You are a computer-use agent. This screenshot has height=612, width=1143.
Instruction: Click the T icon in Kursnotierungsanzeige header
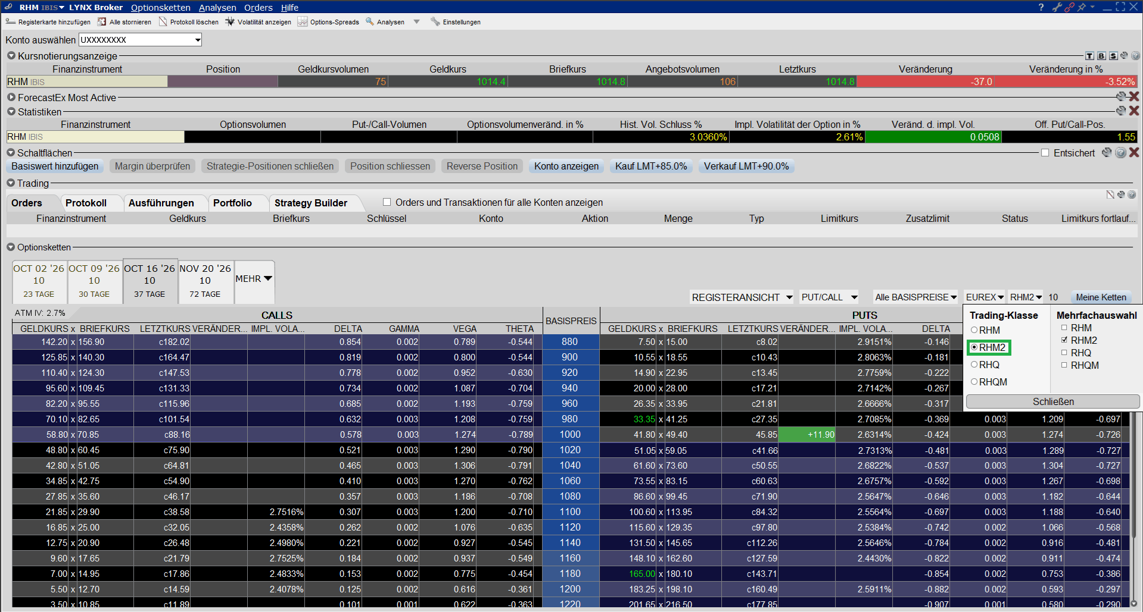(1089, 56)
